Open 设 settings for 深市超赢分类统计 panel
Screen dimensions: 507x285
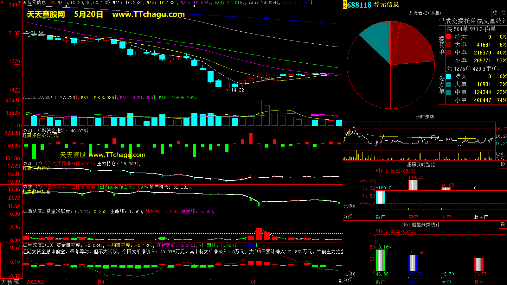(x=503, y=225)
